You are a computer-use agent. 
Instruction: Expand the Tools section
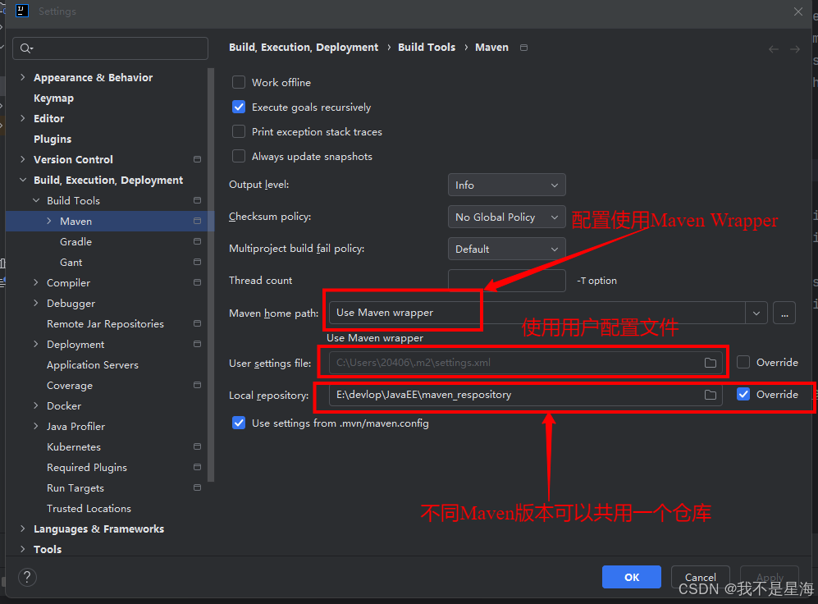22,549
